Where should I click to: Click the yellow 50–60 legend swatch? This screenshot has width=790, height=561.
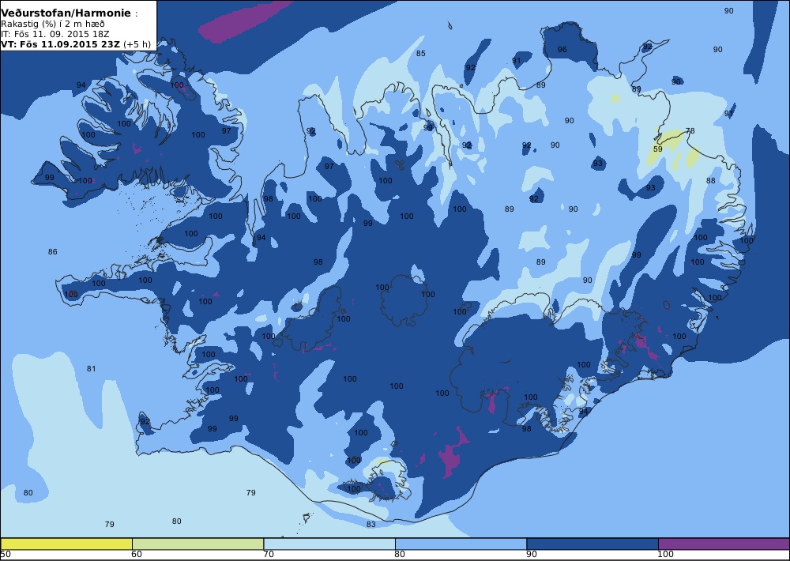pyautogui.click(x=66, y=544)
